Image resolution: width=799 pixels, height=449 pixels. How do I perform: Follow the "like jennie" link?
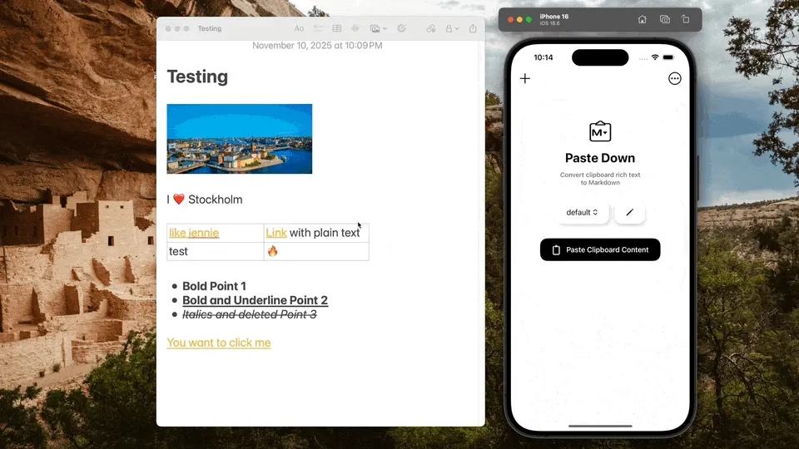(x=194, y=233)
